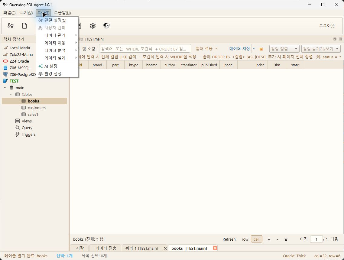Click the price column header

(253, 65)
